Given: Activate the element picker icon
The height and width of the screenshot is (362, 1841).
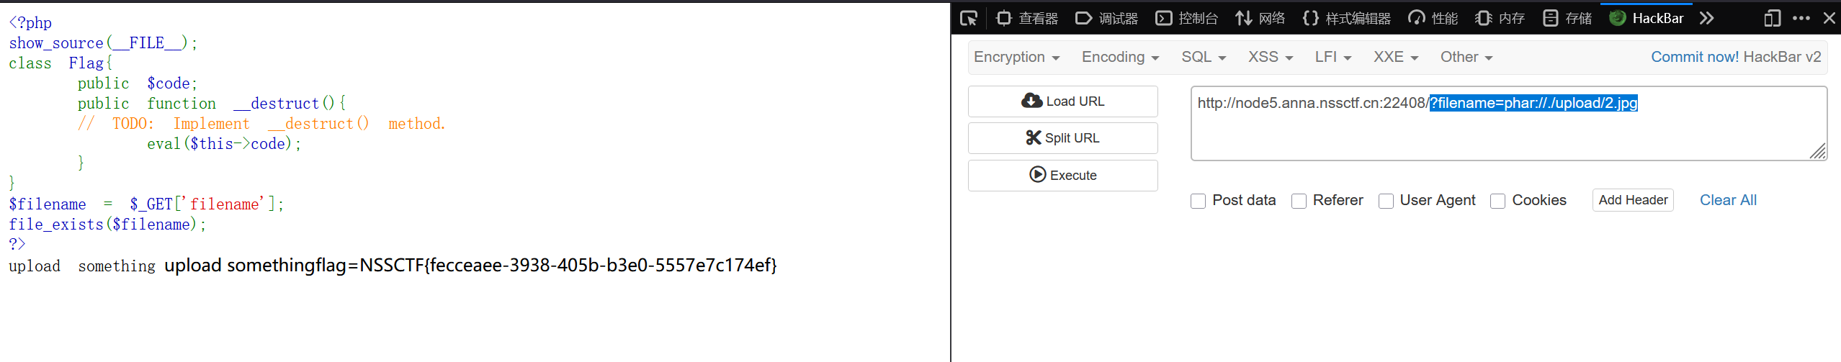Looking at the screenshot, I should pyautogui.click(x=969, y=19).
